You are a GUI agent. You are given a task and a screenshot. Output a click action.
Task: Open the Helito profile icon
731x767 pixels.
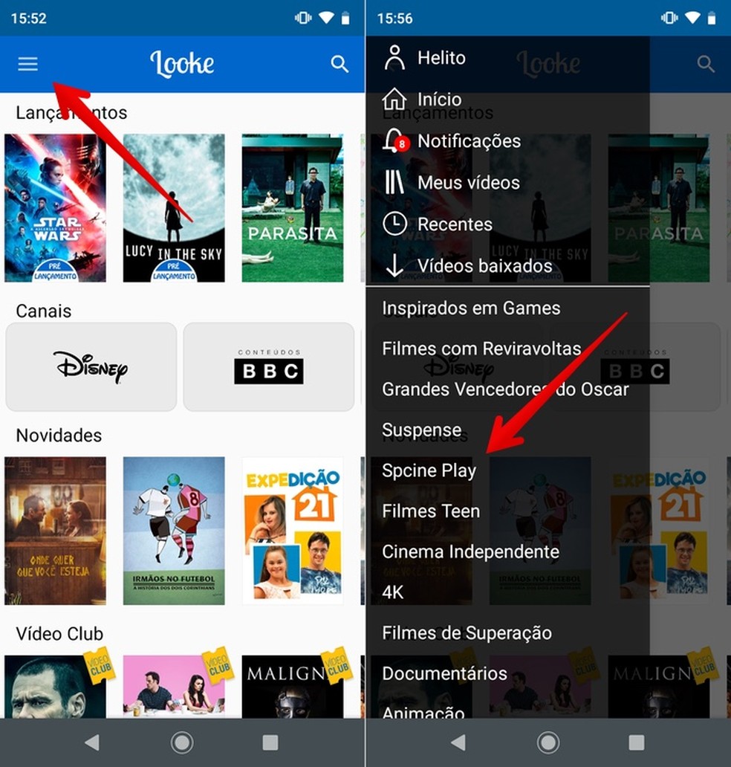(394, 58)
